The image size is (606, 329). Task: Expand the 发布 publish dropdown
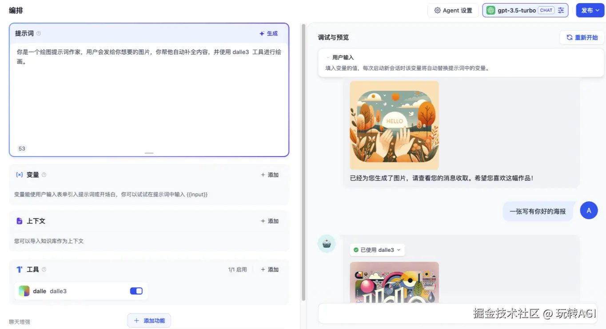tap(590, 10)
